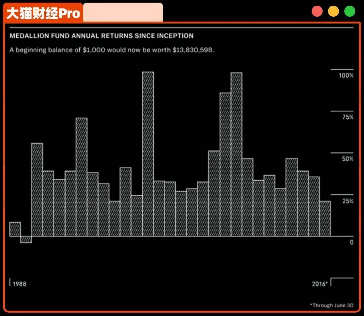This screenshot has width=364, height=316.
Task: Select the 大猫财经Pro tab
Action: (x=43, y=13)
